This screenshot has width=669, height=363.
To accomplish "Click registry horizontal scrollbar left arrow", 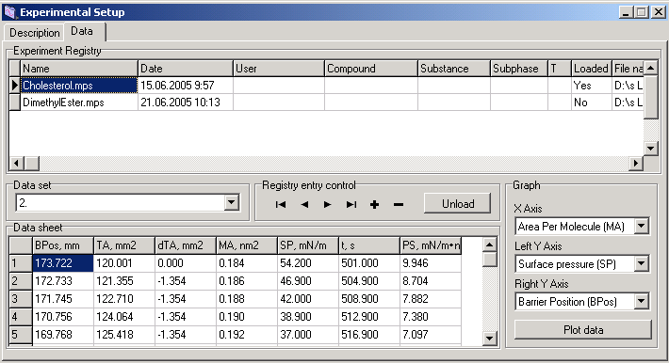I will [16, 163].
